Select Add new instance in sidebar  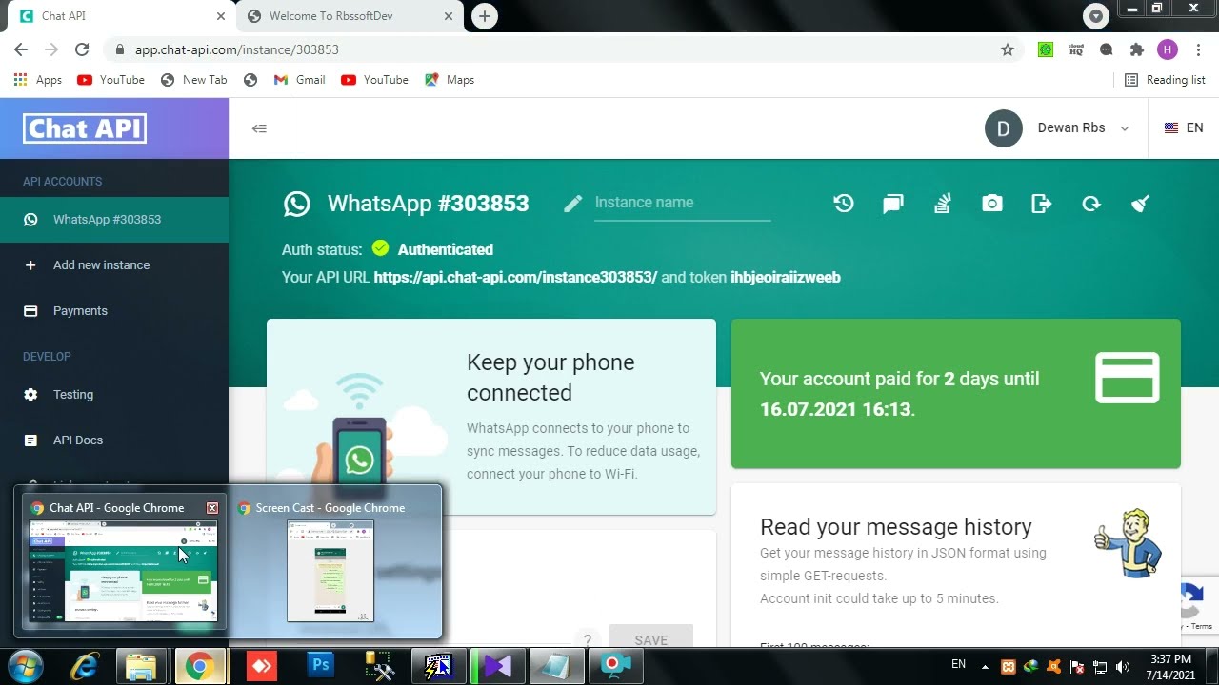[114, 265]
